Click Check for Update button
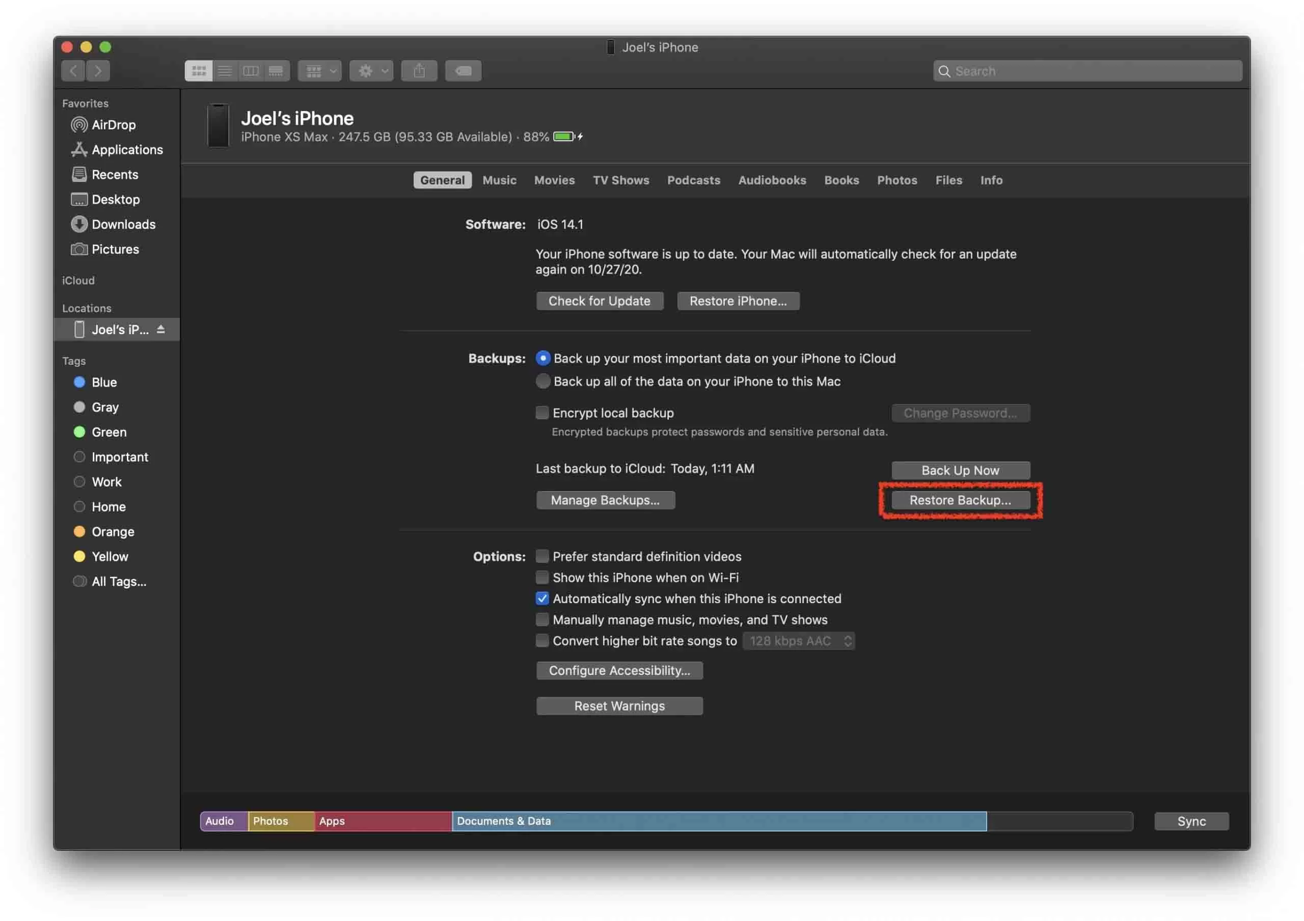Viewport: 1304px width, 921px height. [x=599, y=300]
